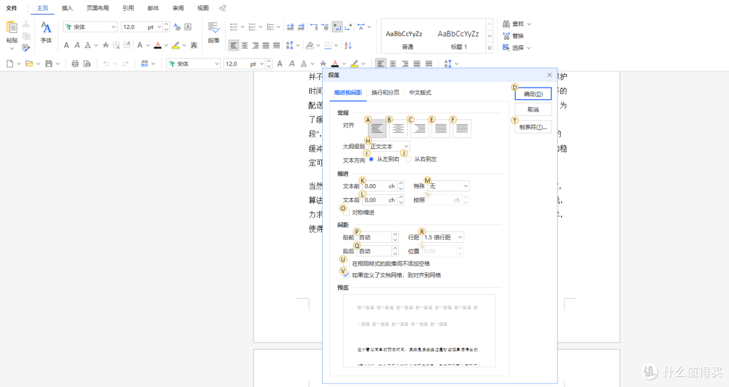Click the increase indent ribbon icon
The height and width of the screenshot is (387, 729).
coord(301,27)
